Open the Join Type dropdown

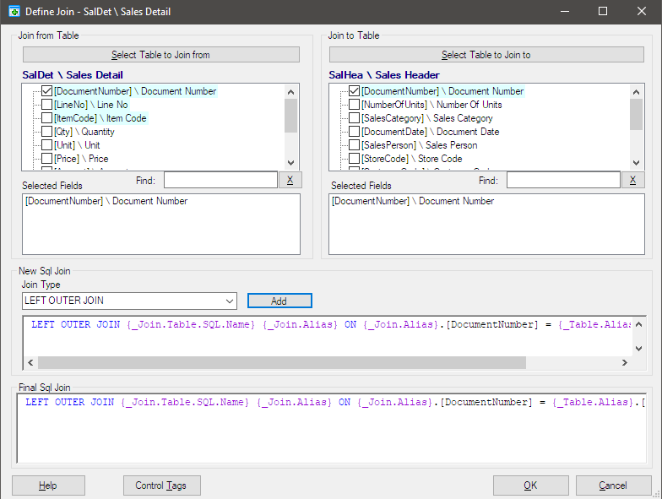coord(231,301)
